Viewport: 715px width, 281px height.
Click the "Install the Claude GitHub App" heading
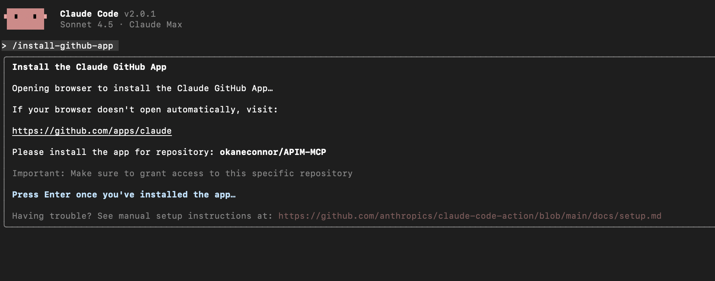(x=89, y=67)
